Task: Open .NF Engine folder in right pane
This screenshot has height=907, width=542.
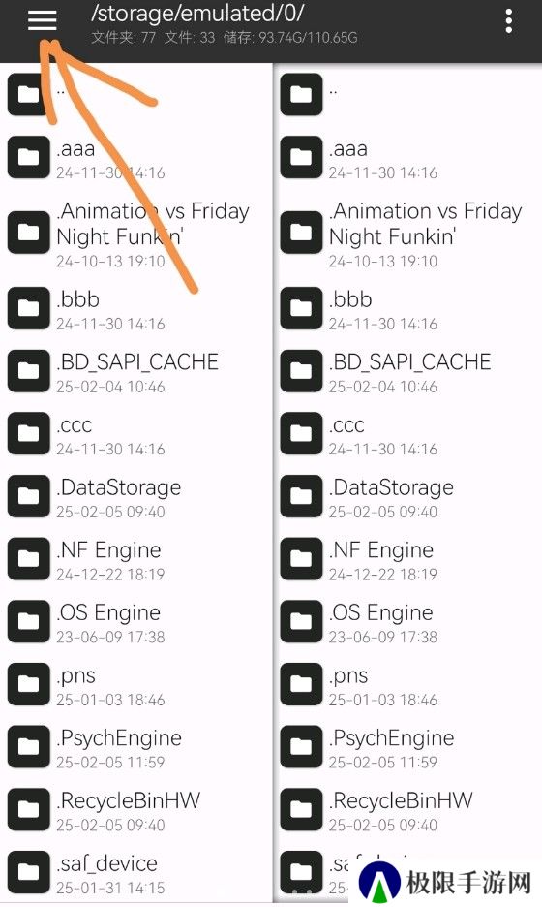Action: [407, 559]
